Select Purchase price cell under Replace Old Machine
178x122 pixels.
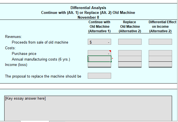tap(130, 53)
